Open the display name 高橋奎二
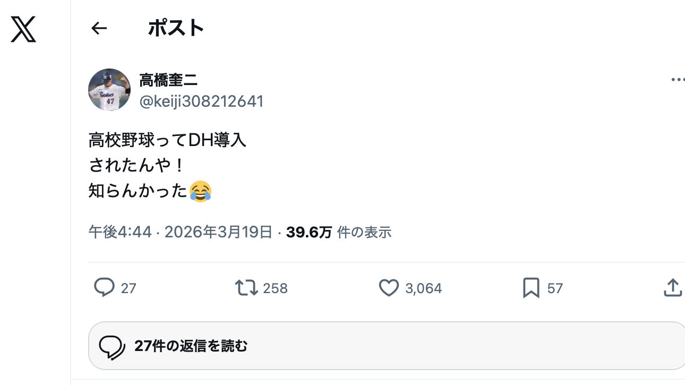Screen dimensions: 685x385 [168, 81]
